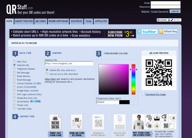Select Contact Details (VCARD) data type
This screenshot has width=192, height=138.
(x=14, y=83)
